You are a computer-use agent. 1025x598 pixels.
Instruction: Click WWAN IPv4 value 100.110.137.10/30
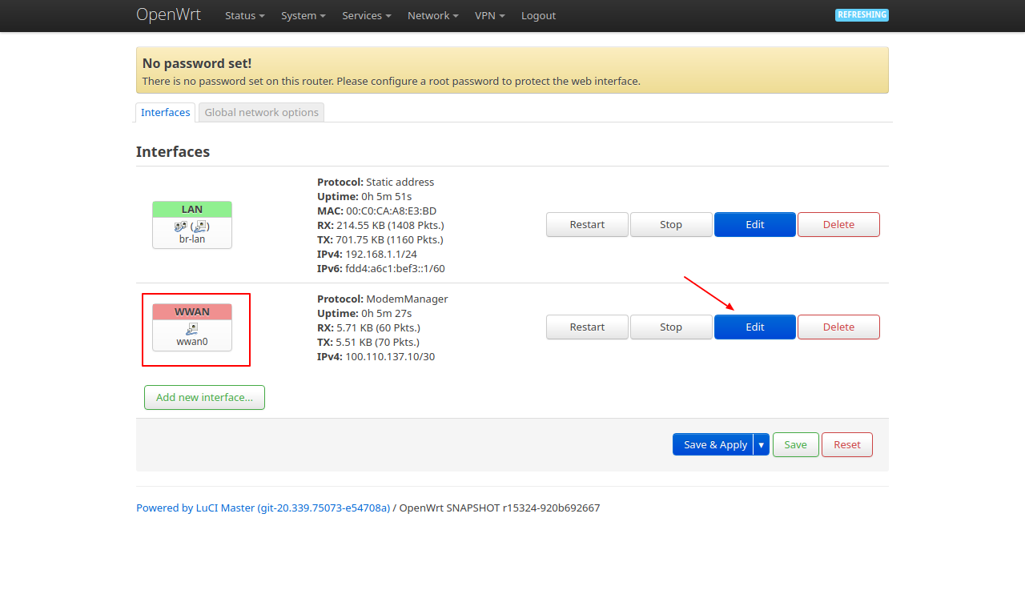click(x=390, y=357)
